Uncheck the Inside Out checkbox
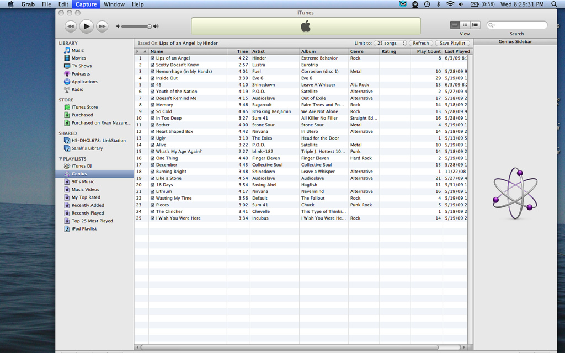This screenshot has height=353, width=565. click(x=152, y=78)
